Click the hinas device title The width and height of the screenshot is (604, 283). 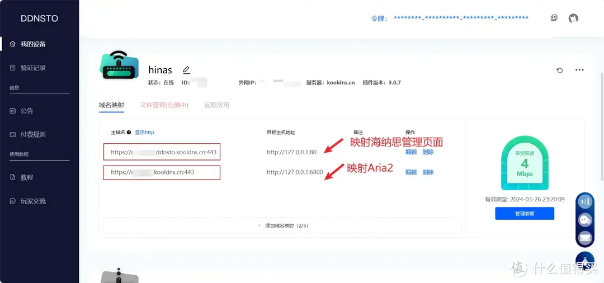click(x=161, y=70)
